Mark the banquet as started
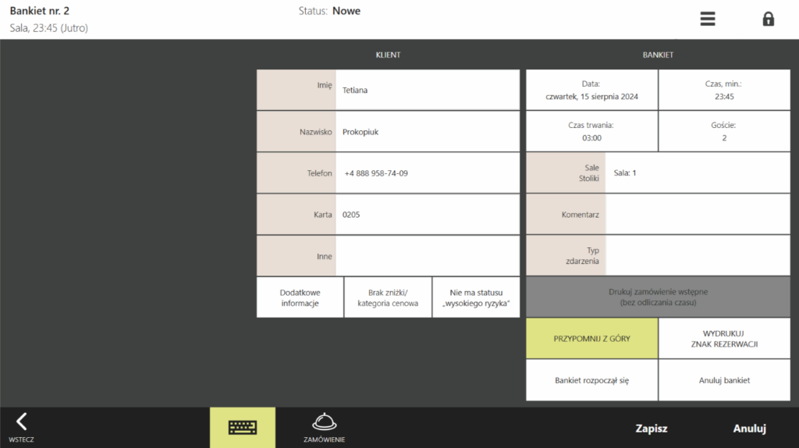Screen dimensions: 799x448 click(591, 380)
